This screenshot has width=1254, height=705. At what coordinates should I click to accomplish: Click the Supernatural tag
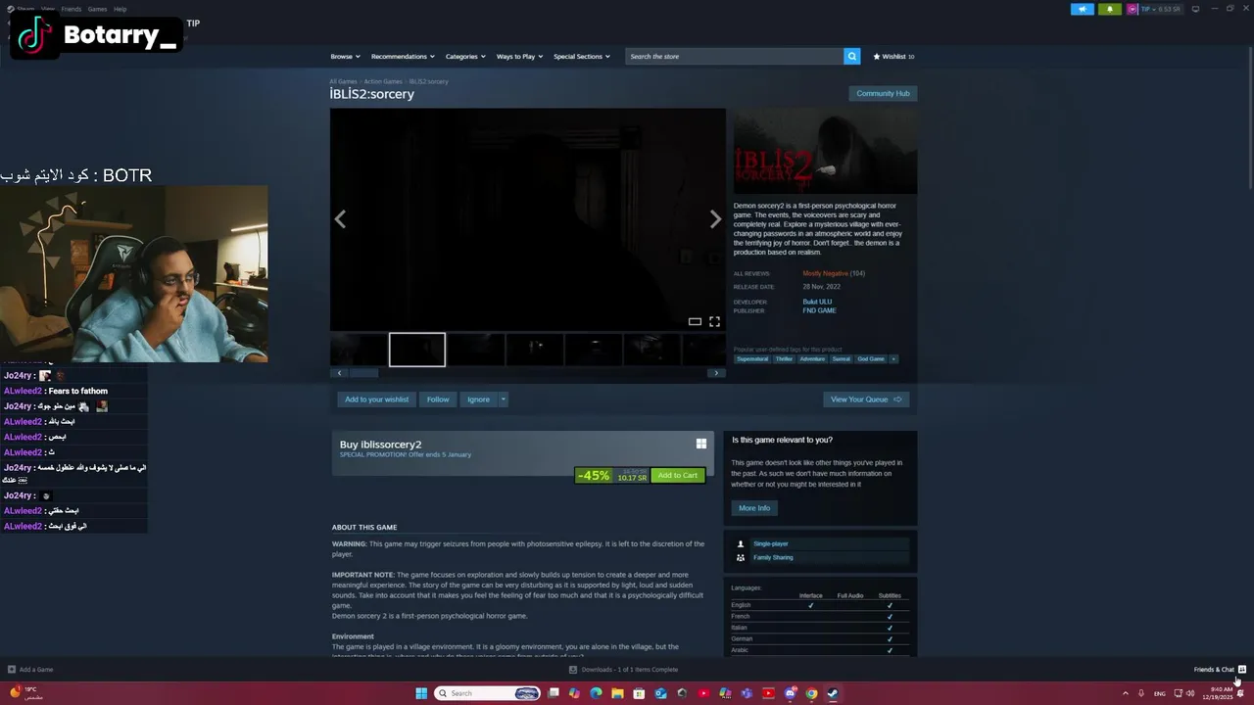pyautogui.click(x=752, y=359)
